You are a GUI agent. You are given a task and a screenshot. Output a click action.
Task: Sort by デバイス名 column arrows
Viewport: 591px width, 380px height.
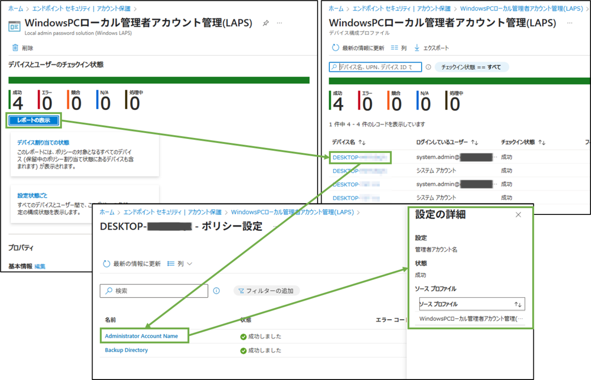pos(362,142)
